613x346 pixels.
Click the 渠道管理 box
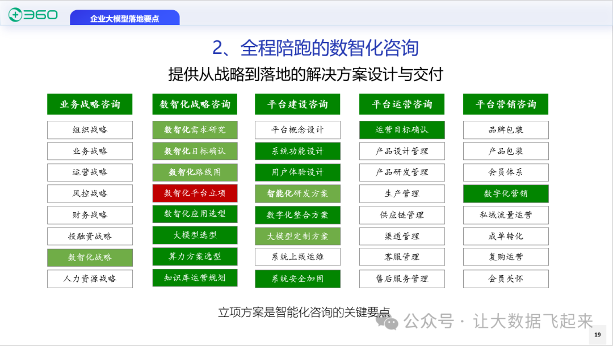click(x=402, y=237)
